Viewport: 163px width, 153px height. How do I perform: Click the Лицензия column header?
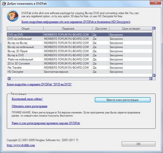(x=68, y=29)
